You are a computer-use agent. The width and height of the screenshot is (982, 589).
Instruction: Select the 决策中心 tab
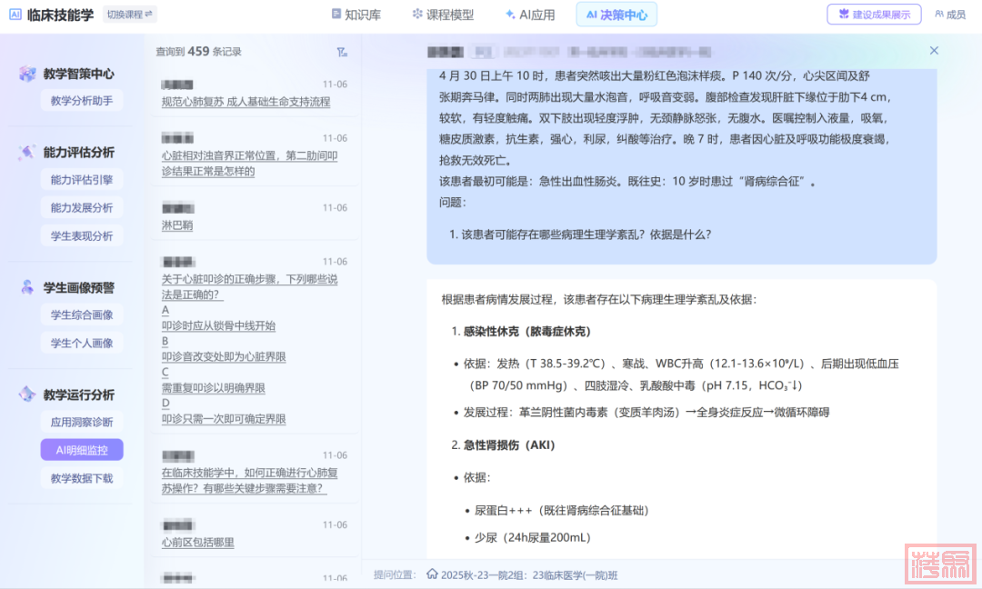click(x=616, y=15)
